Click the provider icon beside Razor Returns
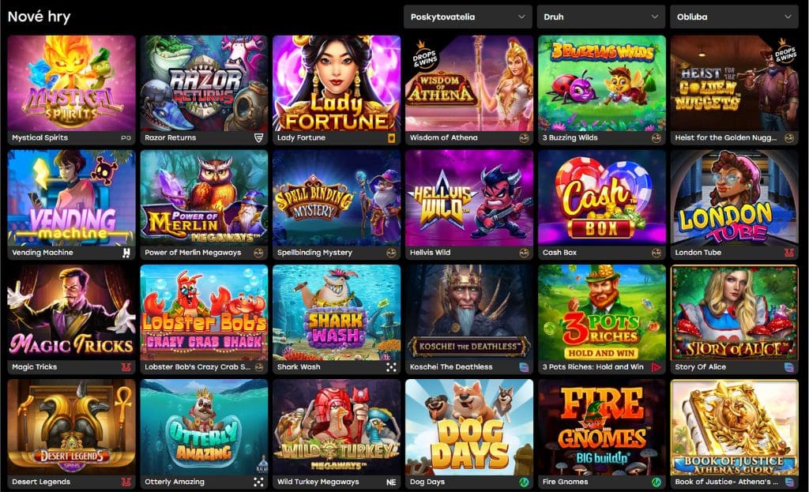Screen dimensions: 809x492 [258, 137]
